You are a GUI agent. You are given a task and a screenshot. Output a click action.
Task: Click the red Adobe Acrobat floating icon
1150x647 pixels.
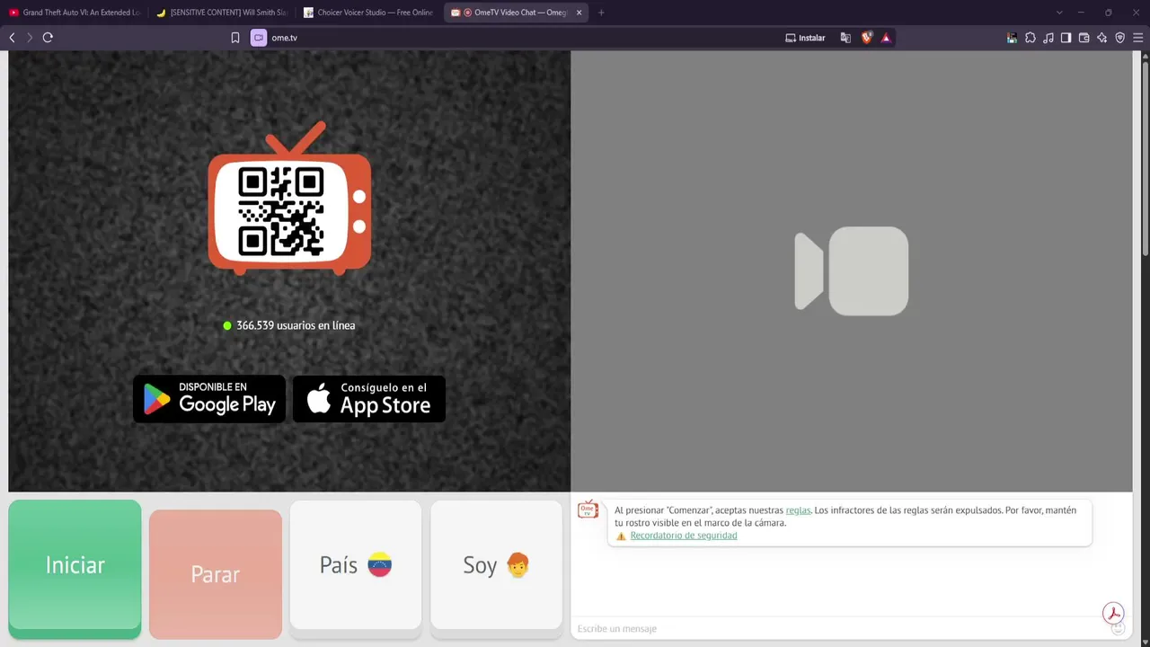[1114, 613]
